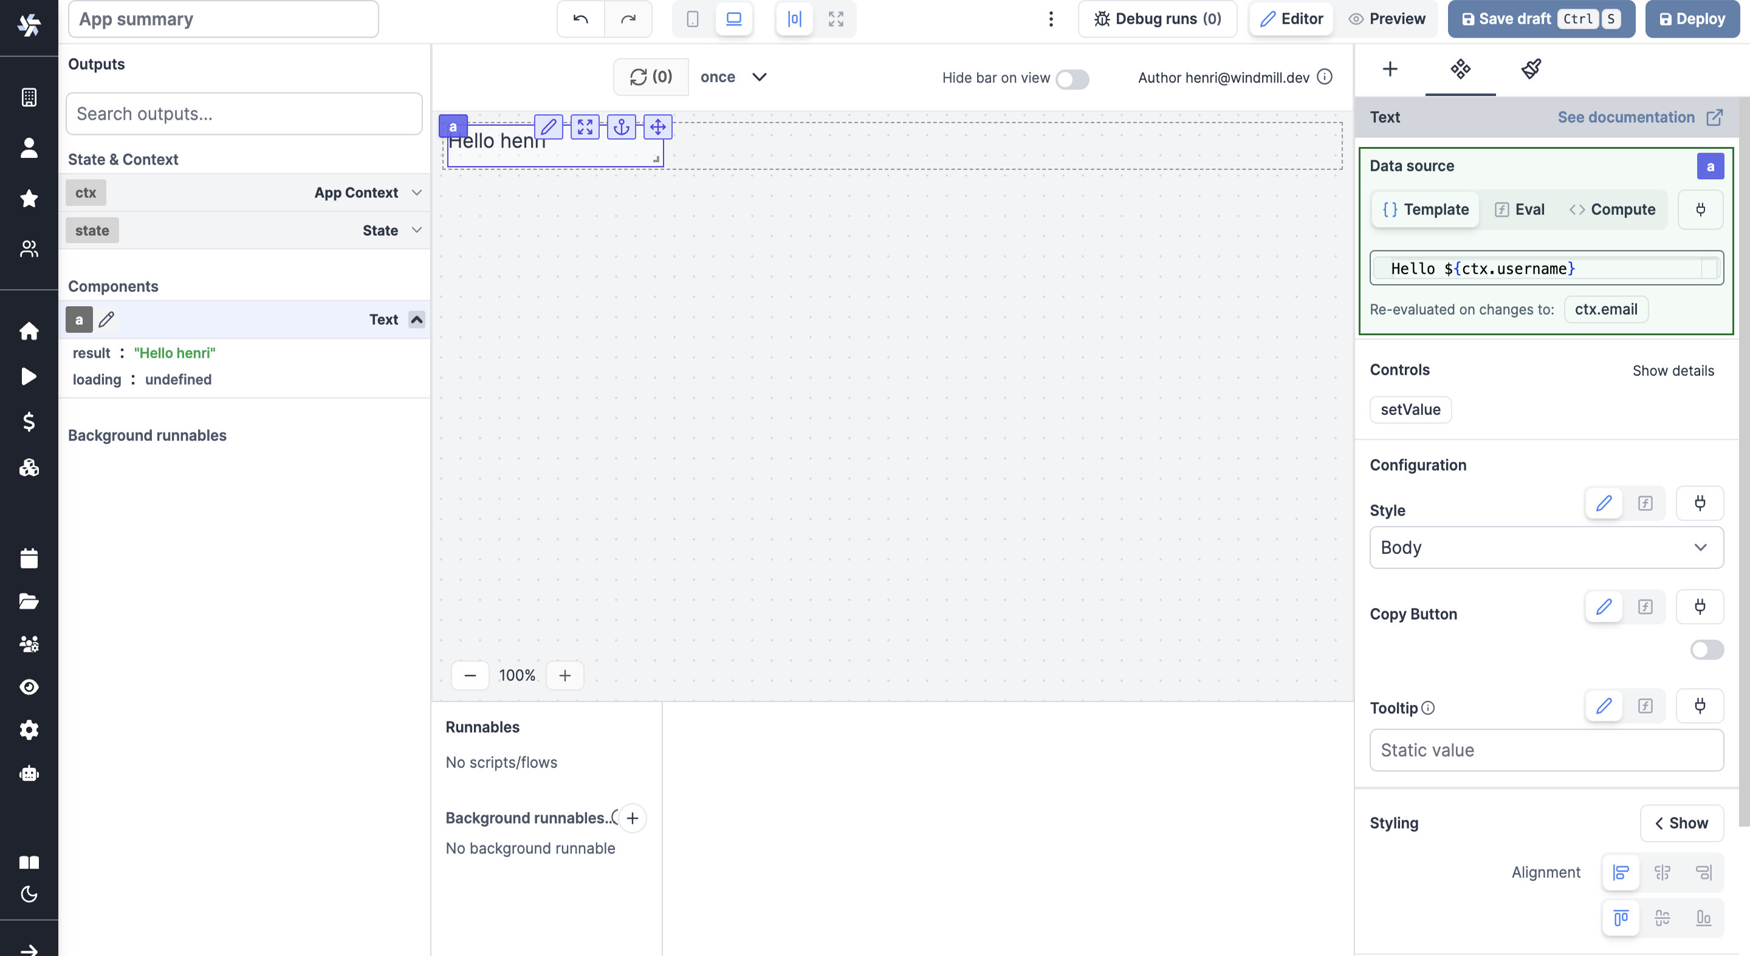Click the plug connect icon in Data source
This screenshot has height=956, width=1750.
1700,209
